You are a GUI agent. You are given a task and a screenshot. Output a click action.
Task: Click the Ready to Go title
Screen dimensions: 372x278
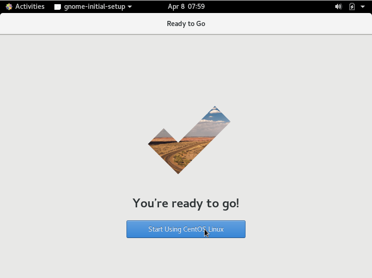click(186, 24)
